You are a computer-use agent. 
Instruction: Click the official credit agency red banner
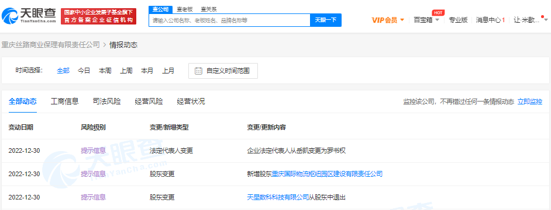click(x=98, y=16)
